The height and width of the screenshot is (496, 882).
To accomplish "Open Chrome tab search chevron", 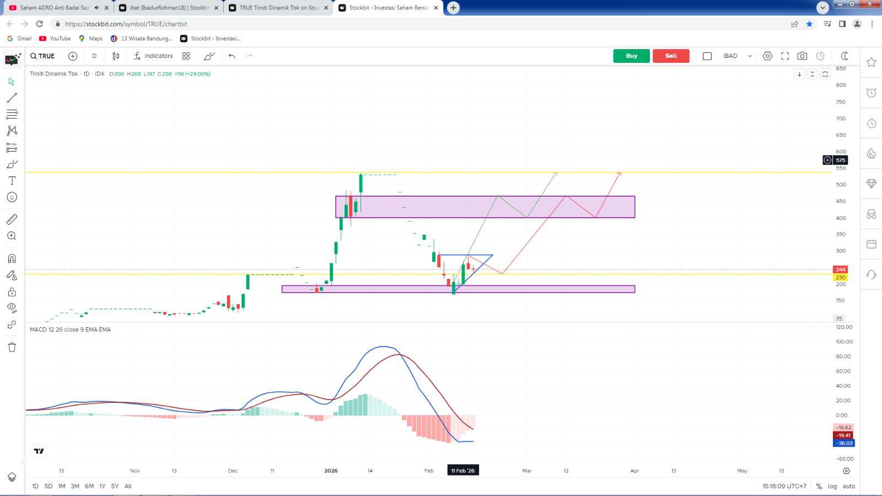I will tap(822, 8).
